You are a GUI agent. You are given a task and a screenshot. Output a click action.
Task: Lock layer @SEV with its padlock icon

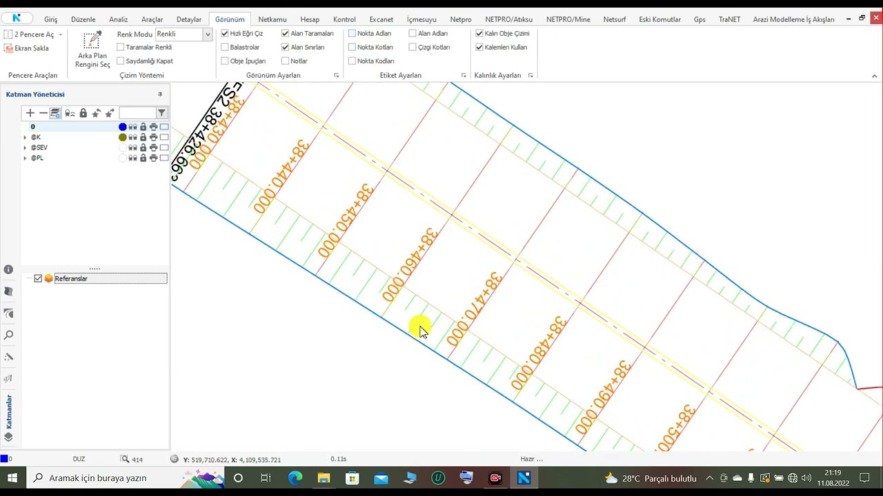(143, 147)
